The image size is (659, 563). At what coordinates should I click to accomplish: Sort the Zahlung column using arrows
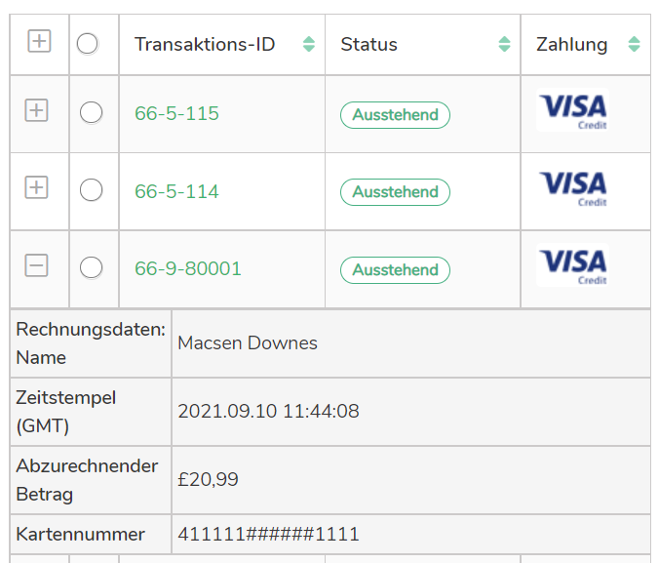click(x=634, y=44)
